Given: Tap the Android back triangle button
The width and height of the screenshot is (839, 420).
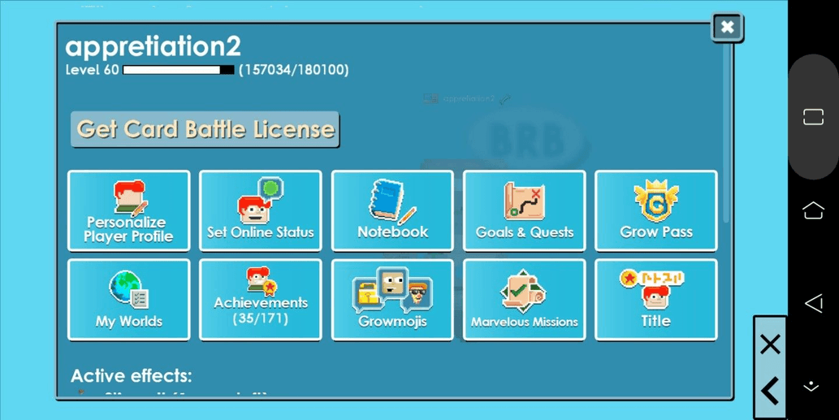Looking at the screenshot, I should pyautogui.click(x=813, y=303).
